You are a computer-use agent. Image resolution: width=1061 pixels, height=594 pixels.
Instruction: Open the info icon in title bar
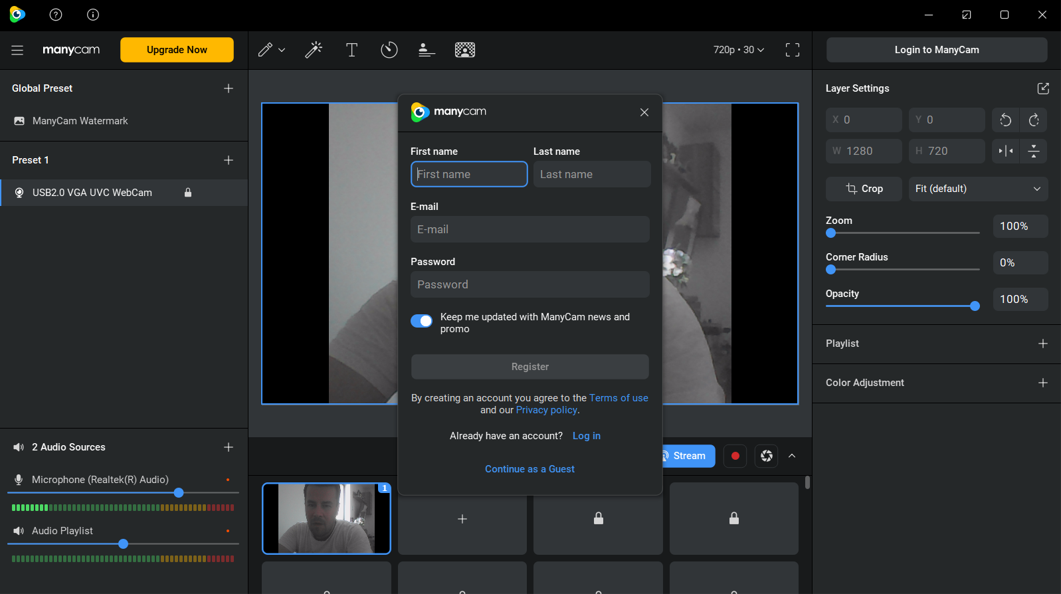pos(93,15)
